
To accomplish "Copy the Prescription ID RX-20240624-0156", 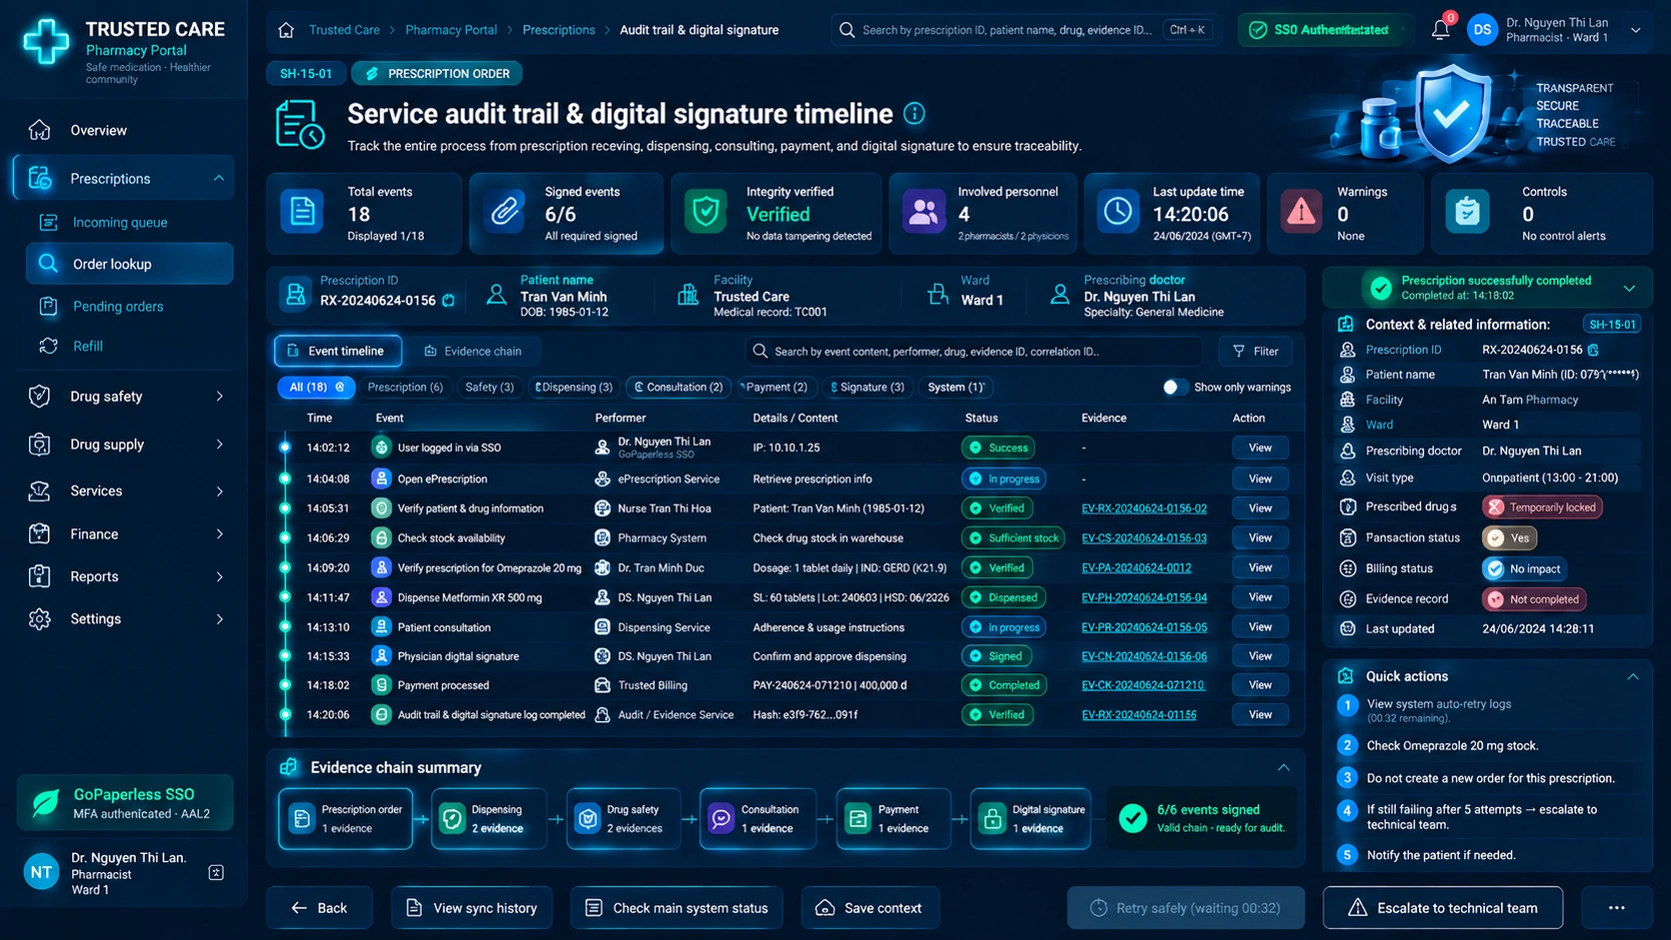I will point(449,301).
